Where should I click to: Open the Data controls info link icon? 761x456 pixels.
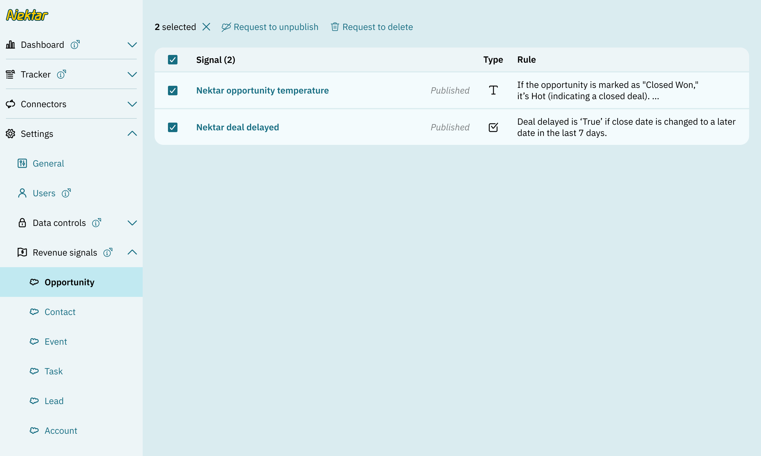[97, 223]
